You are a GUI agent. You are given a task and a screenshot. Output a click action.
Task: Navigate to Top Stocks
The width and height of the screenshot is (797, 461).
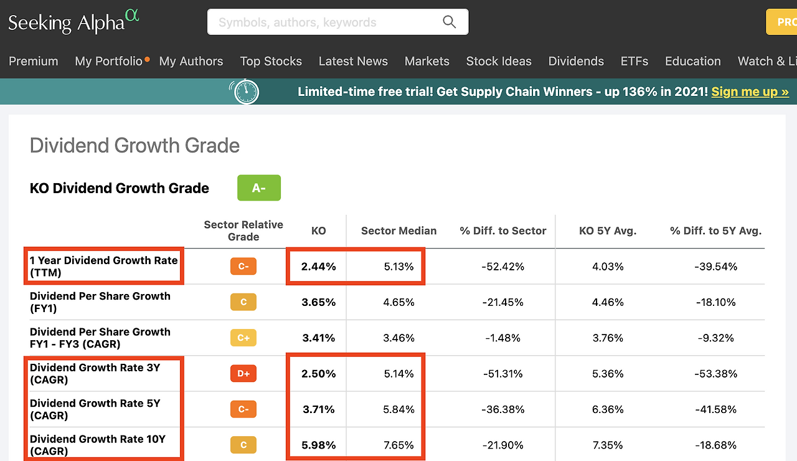[x=271, y=61]
